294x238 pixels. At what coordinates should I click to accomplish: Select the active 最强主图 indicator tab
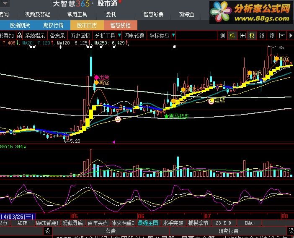point(148,223)
